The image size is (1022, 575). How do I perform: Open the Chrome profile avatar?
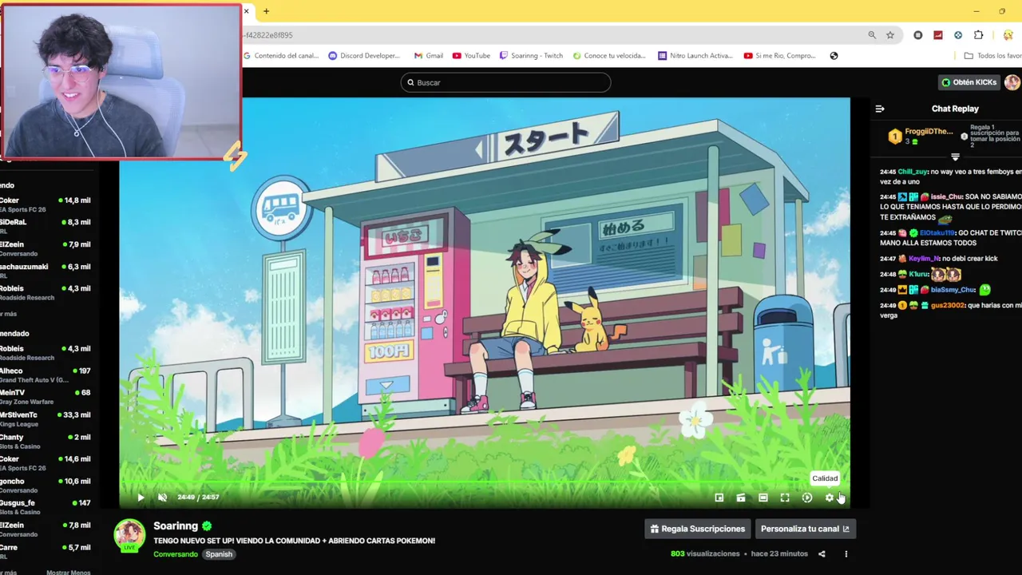click(x=1008, y=35)
